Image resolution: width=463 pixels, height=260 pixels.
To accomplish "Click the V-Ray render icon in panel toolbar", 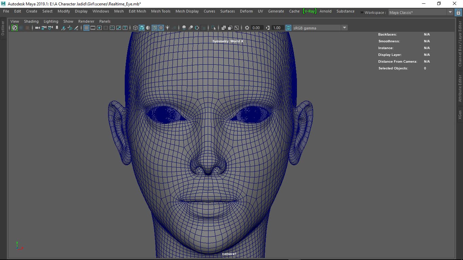I will pyautogui.click(x=15, y=28).
